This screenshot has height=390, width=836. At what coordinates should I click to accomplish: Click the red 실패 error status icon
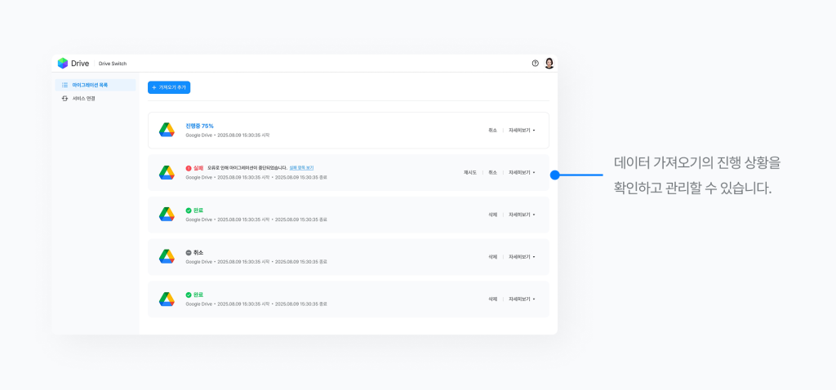coord(189,168)
